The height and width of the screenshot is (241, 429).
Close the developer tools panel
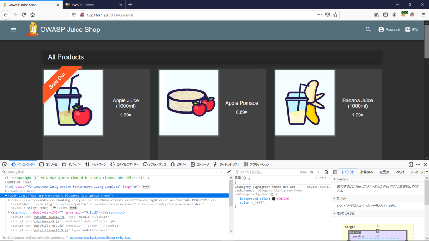click(425, 165)
